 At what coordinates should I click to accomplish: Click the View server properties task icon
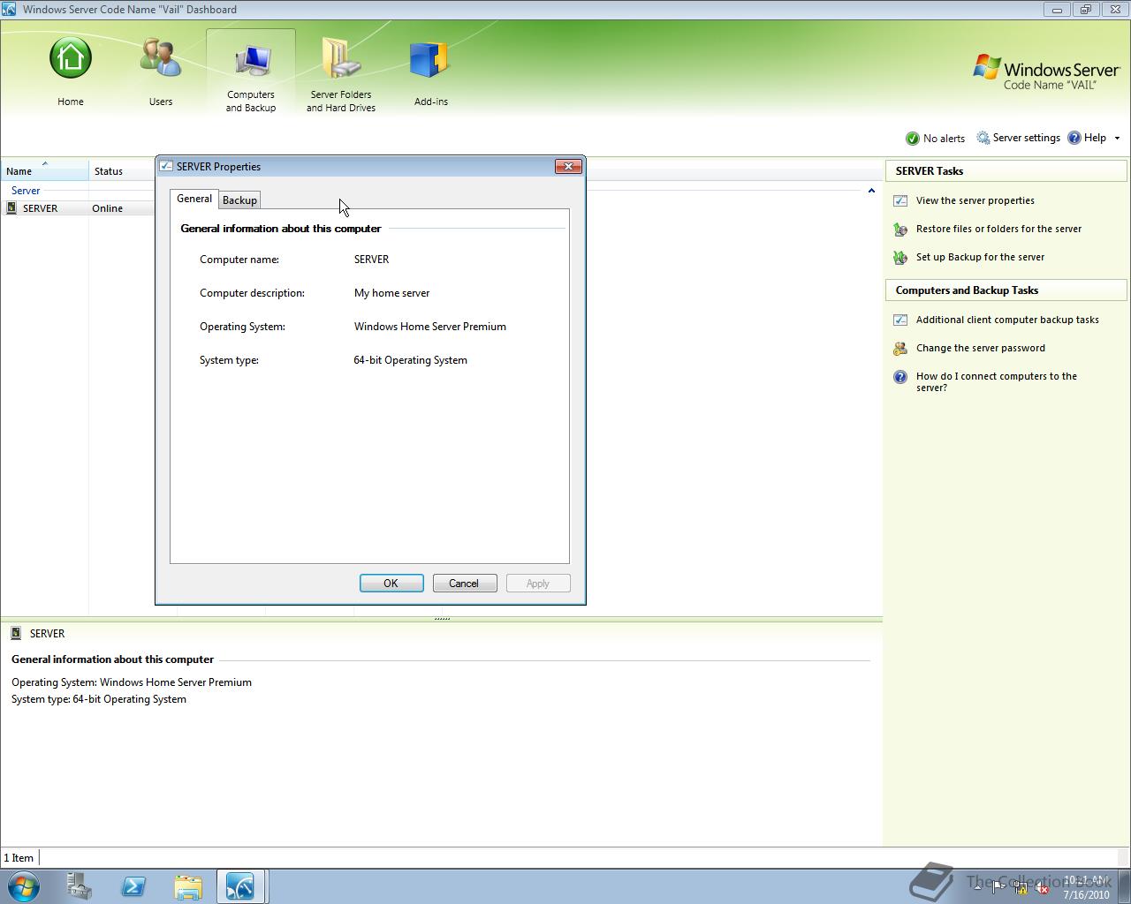click(x=900, y=200)
